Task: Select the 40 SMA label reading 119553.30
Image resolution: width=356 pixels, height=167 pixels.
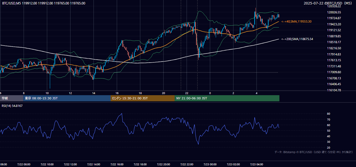Action: click(296, 21)
